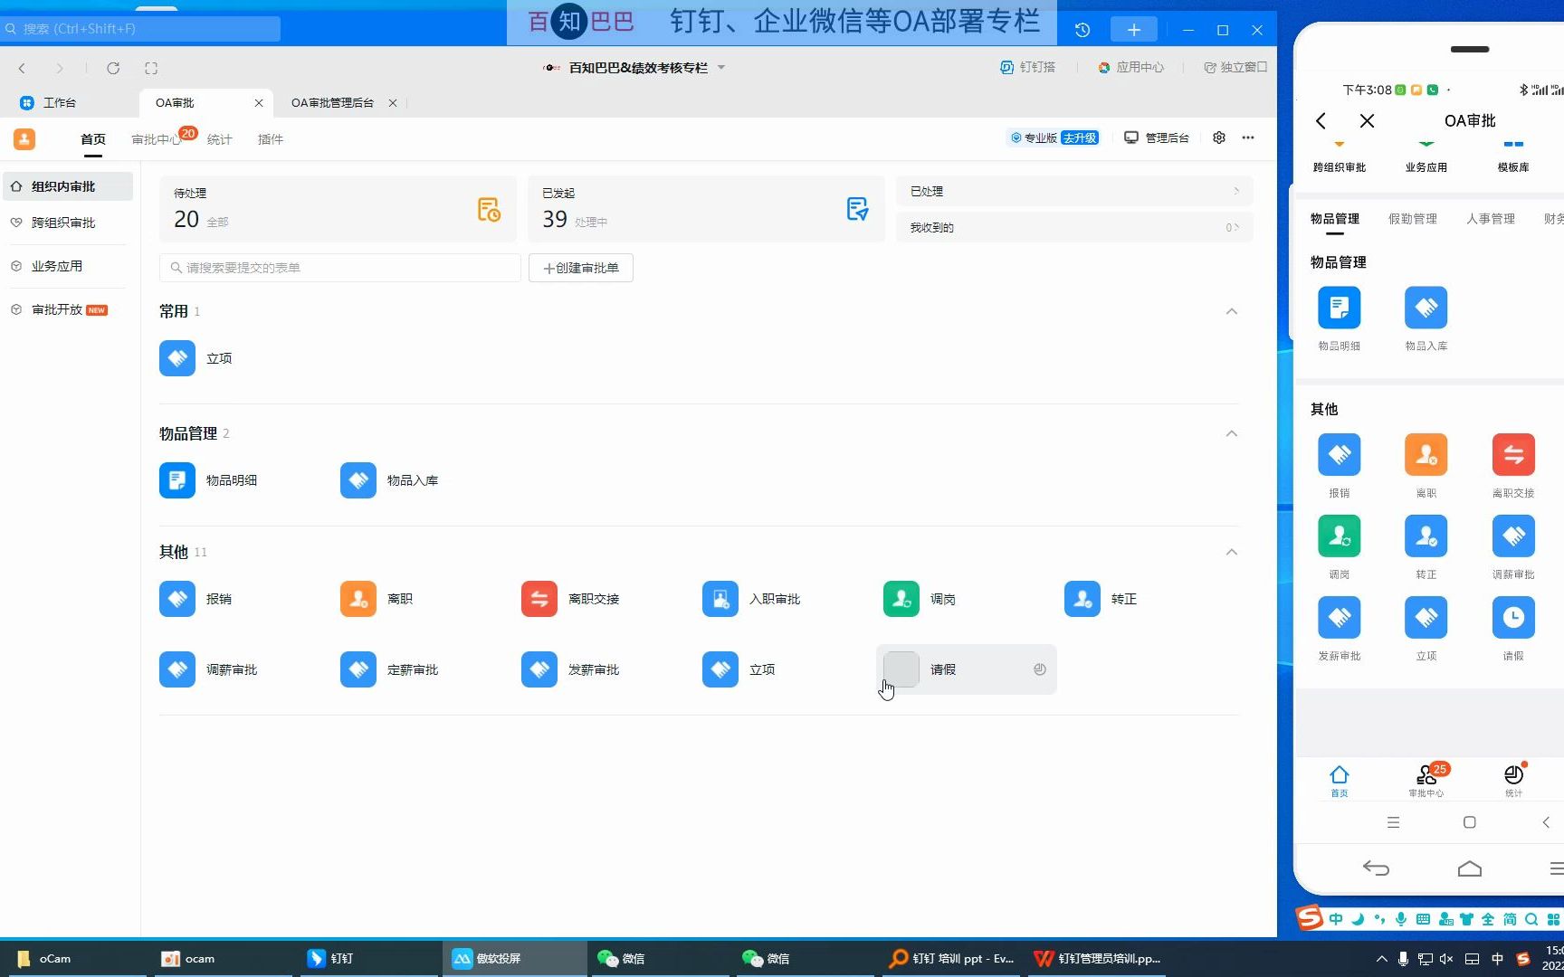Open 钉钉 in the taskbar

367,958
